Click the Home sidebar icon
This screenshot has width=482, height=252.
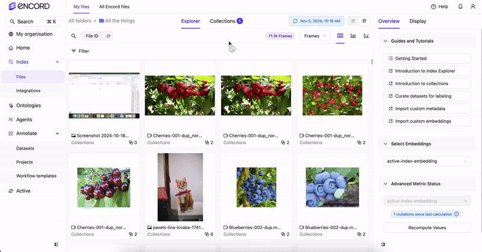(x=11, y=48)
